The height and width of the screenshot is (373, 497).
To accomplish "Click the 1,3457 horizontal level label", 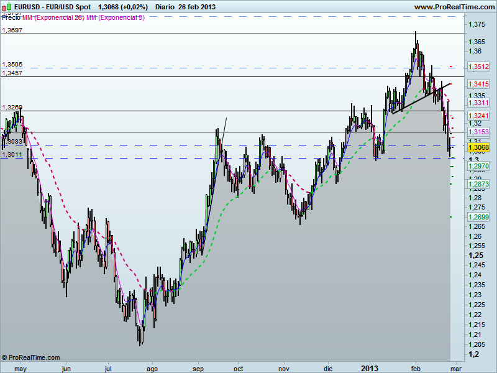I will click(12, 73).
